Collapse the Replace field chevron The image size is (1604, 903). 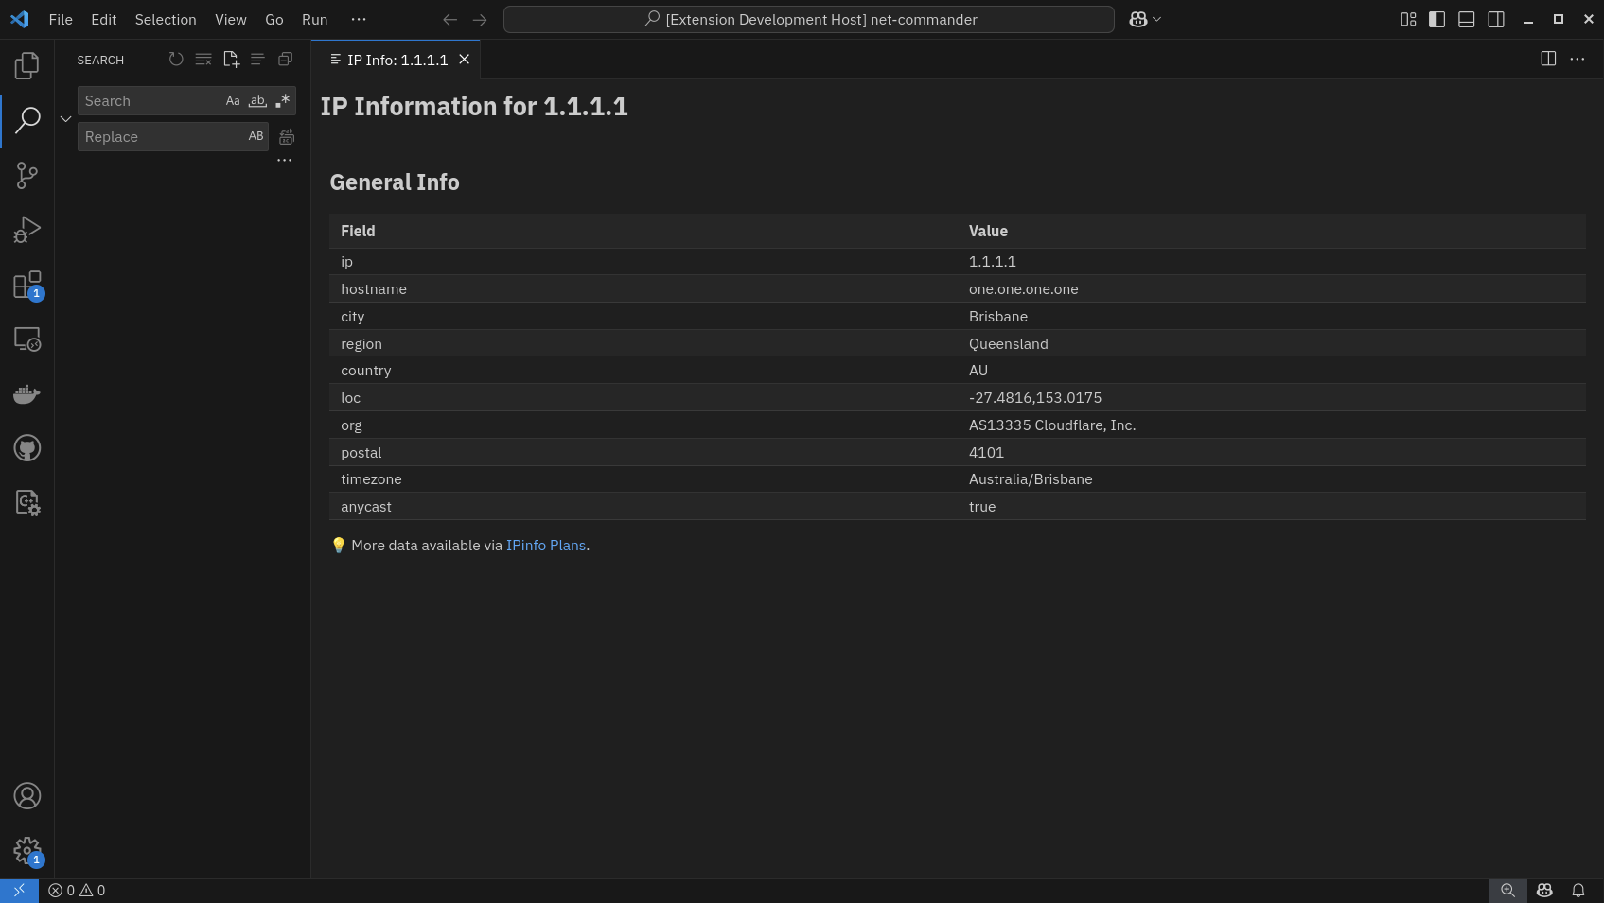[x=65, y=119]
